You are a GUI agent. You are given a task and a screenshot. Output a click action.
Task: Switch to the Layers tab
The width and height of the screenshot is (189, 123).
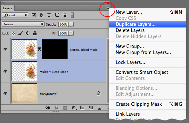point(8,8)
